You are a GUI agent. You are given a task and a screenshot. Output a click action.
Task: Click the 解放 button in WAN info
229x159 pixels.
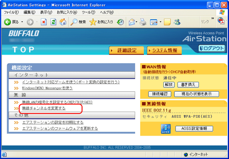(x=169, y=84)
